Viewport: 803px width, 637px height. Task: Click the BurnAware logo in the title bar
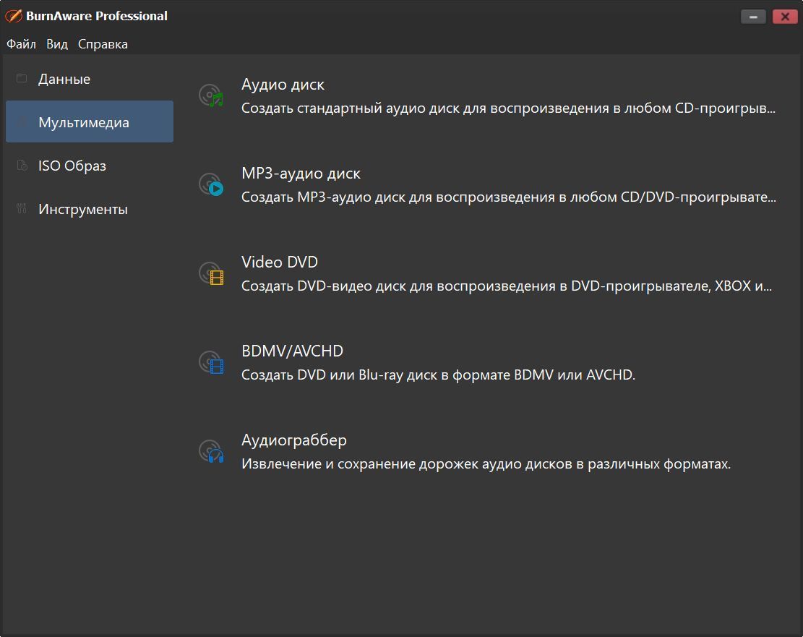13,16
